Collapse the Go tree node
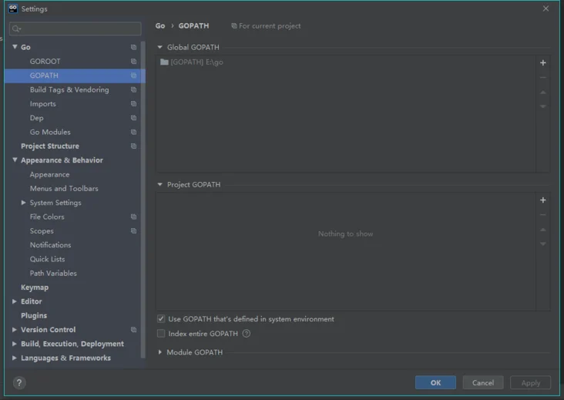 [x=15, y=47]
